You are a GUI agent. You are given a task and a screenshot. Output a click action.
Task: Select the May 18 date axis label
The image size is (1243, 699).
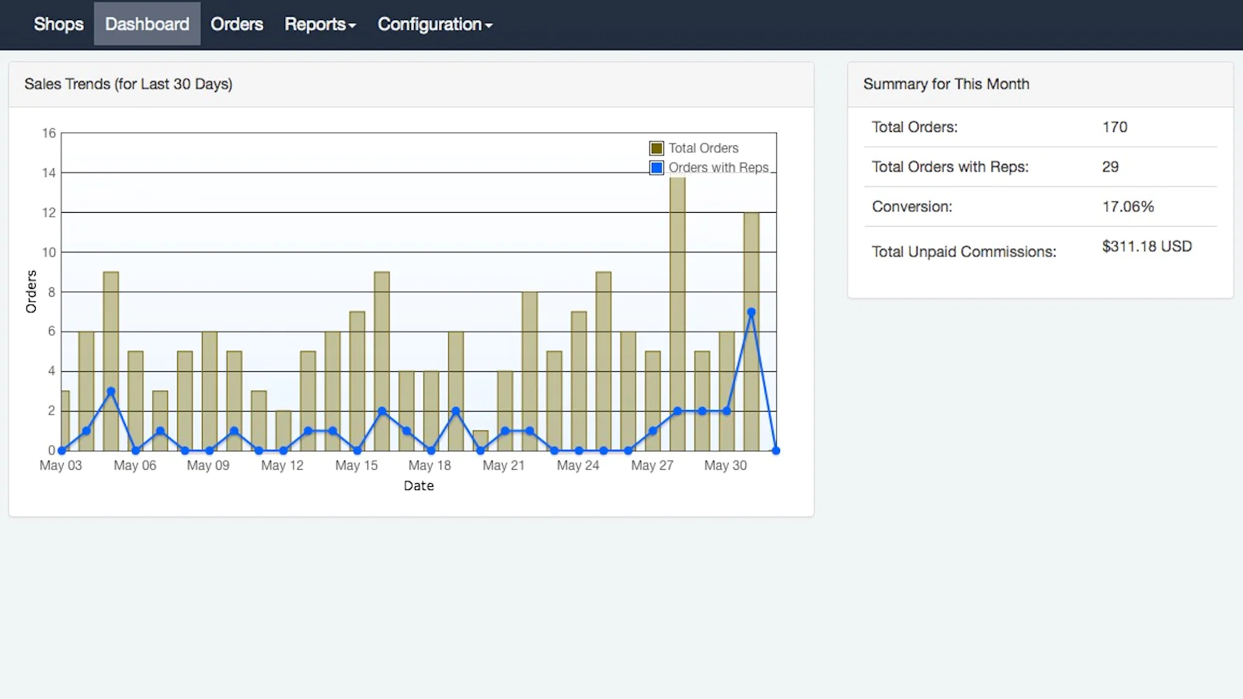pyautogui.click(x=430, y=465)
